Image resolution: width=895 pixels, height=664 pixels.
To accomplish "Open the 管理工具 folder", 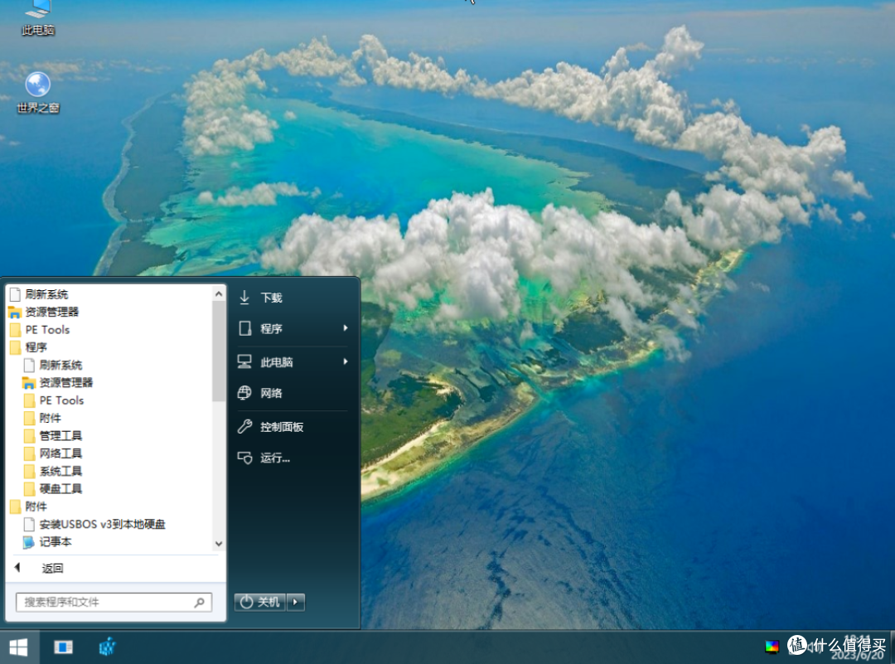I will (x=60, y=436).
